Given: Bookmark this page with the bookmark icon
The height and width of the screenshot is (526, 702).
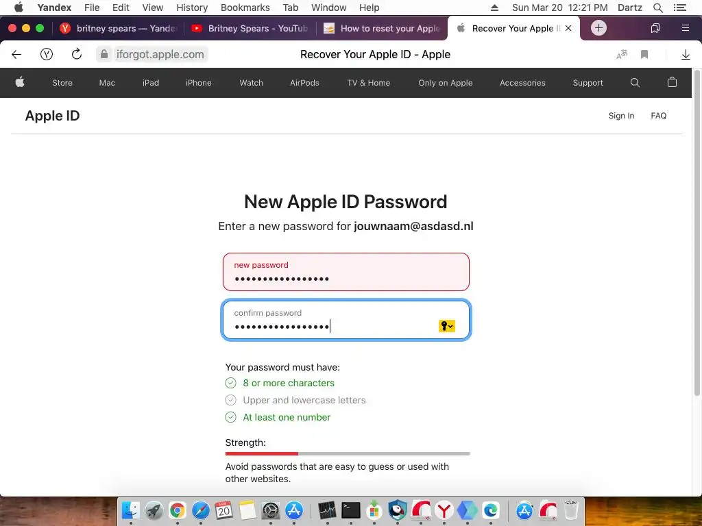Looking at the screenshot, I should click(644, 55).
